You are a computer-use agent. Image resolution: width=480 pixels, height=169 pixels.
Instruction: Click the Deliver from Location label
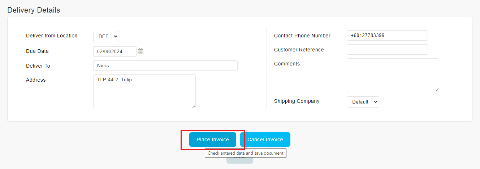tap(52, 36)
